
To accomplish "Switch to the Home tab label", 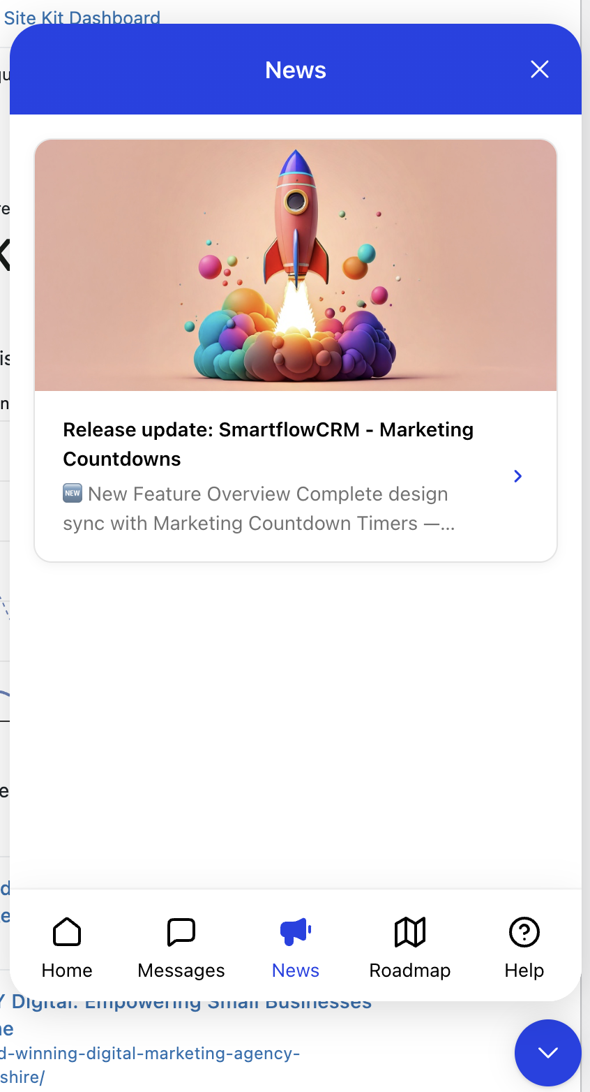I will [x=67, y=971].
